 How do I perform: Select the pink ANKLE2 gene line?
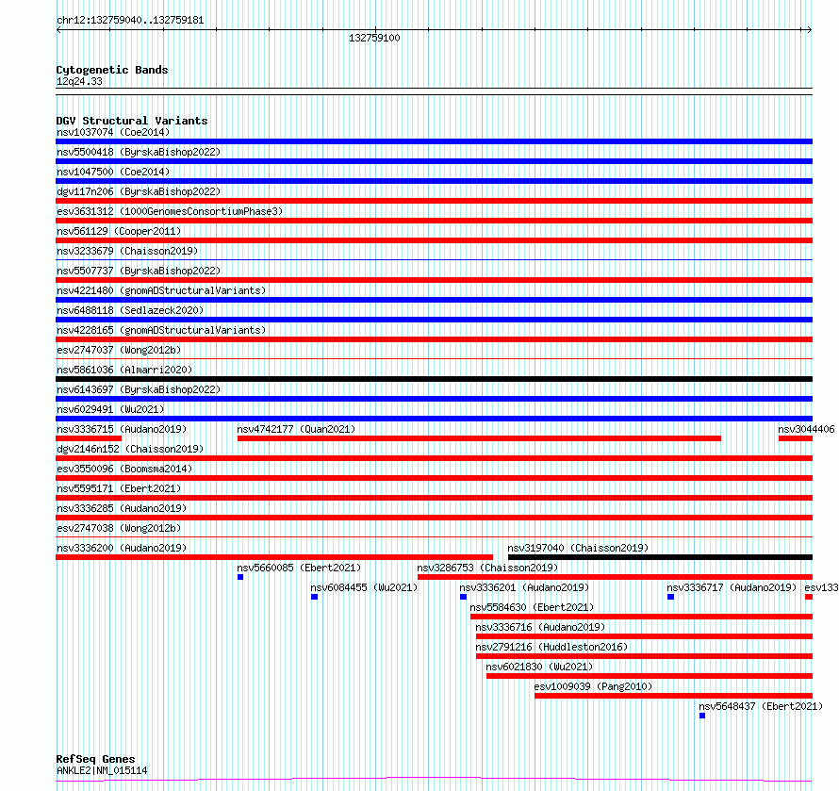(434, 780)
